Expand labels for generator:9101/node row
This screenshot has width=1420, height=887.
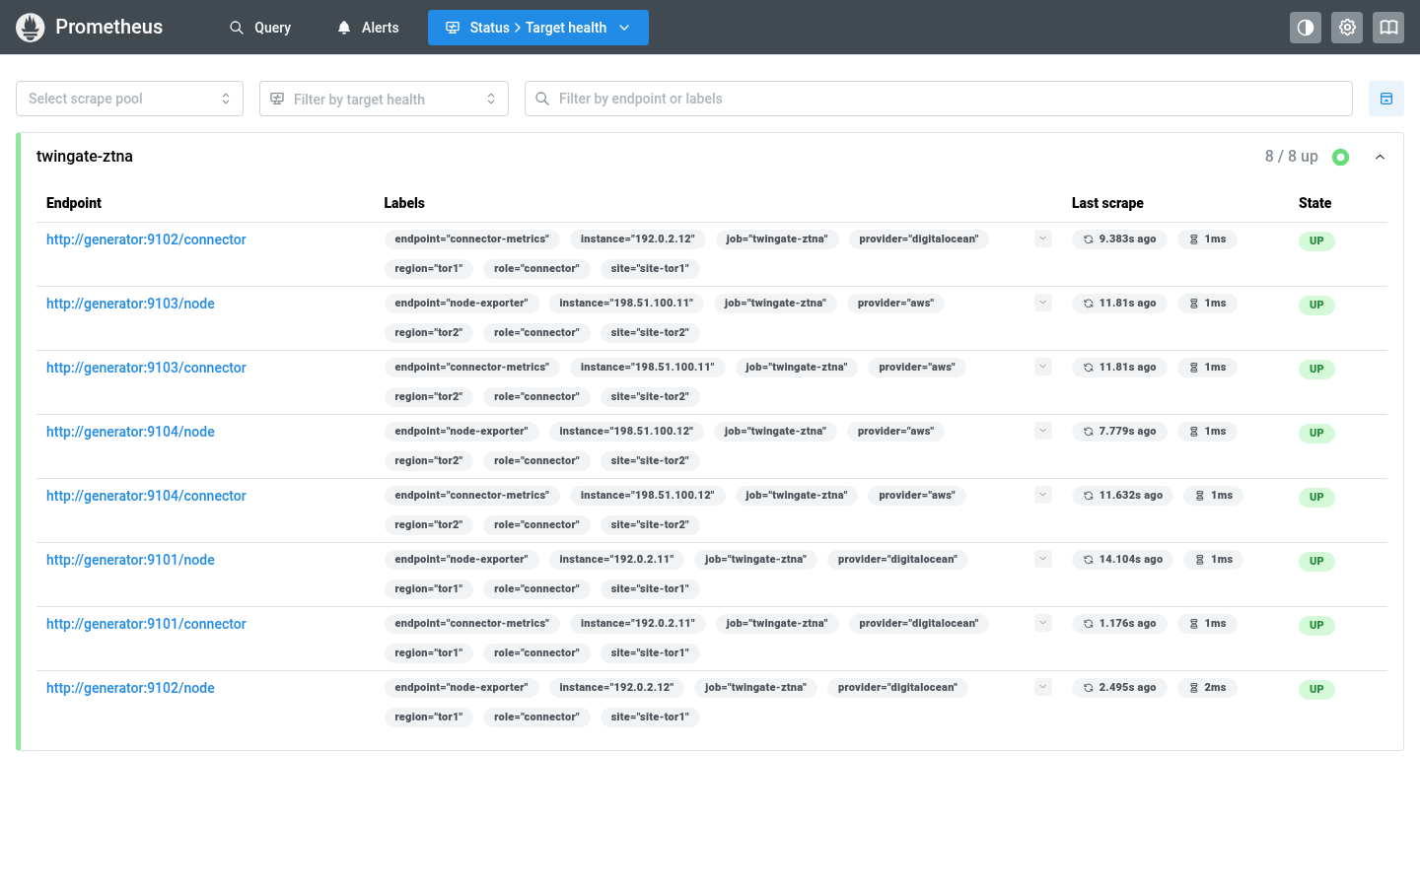[1043, 559]
